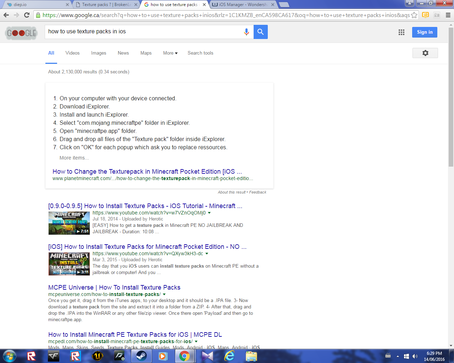Reload the page with the refresh icon
Image resolution: width=454 pixels, height=363 pixels.
click(27, 15)
